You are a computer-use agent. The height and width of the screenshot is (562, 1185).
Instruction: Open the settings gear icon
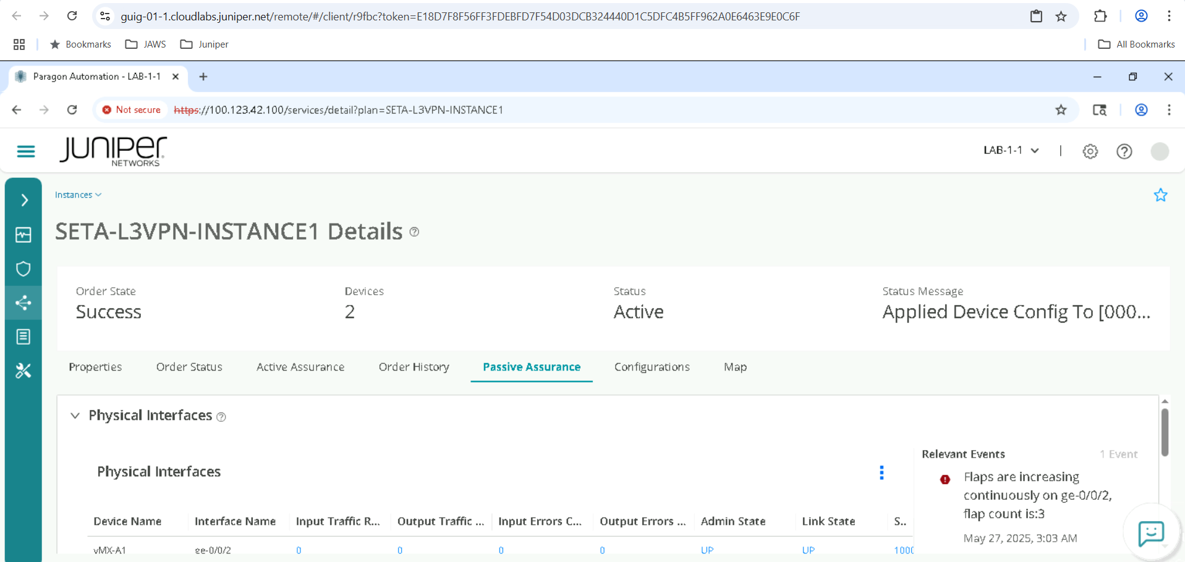point(1090,151)
